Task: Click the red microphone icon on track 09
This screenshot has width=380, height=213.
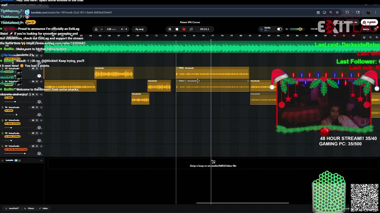Action: [x=2, y=146]
